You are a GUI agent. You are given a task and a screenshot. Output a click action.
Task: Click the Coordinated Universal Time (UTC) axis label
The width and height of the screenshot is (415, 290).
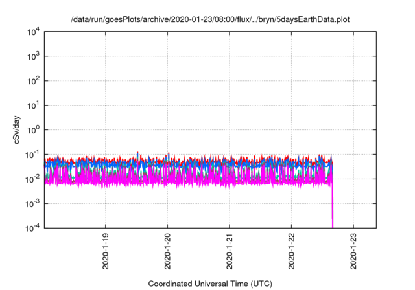[210, 284]
